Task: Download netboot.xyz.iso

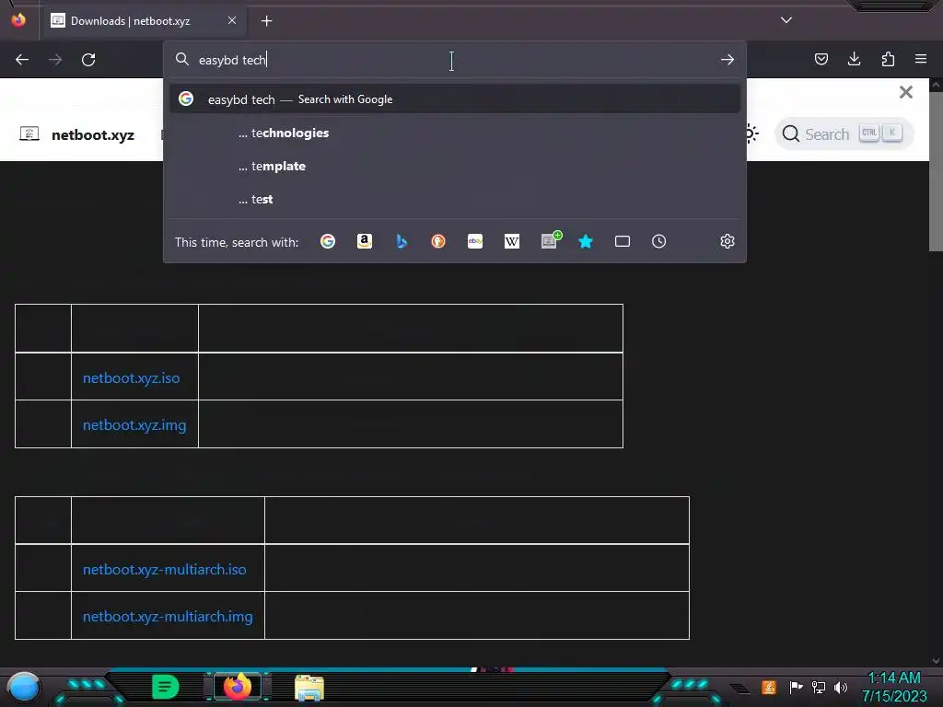Action: [x=131, y=378]
